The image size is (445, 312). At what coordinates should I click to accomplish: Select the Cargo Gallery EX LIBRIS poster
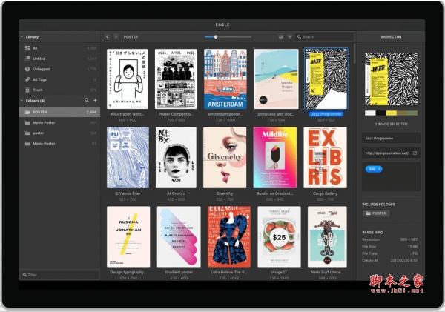[326, 157]
